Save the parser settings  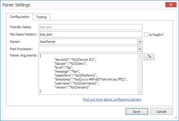[x=137, y=111]
